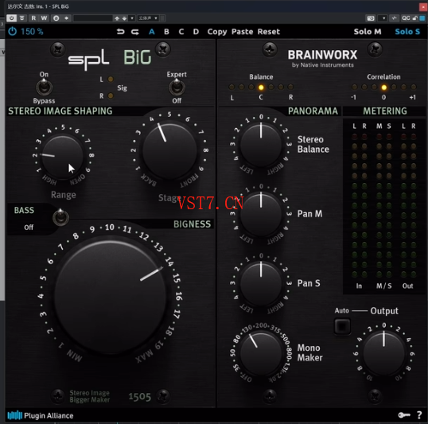Toggle host plugin activate button
This screenshot has height=424, width=428.
point(11,18)
